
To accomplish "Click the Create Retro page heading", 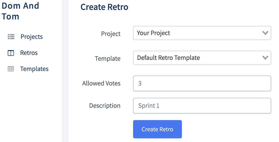I will [104, 7].
